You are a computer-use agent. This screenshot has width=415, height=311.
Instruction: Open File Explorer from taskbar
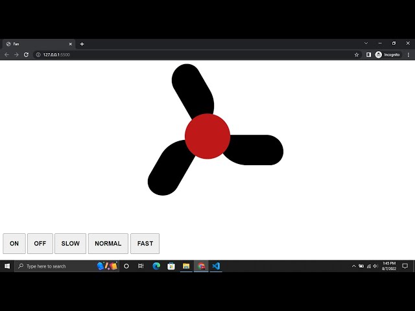click(x=186, y=266)
